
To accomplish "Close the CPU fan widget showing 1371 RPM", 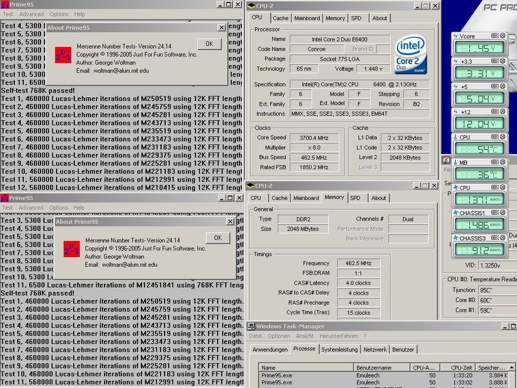I will (x=503, y=187).
